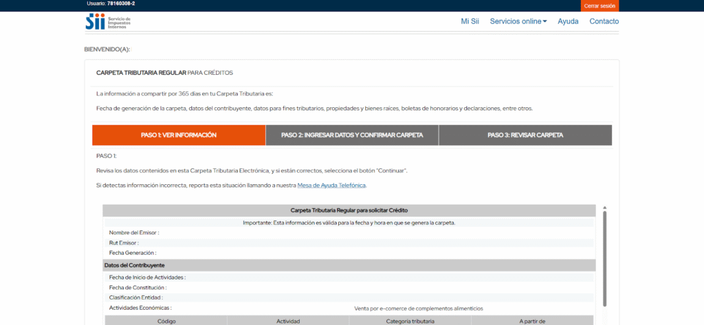This screenshot has height=325, width=704.
Task: Open the Contacto page
Action: (604, 21)
